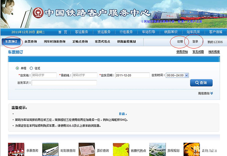Open the 客运服务 menu item

tap(81, 32)
